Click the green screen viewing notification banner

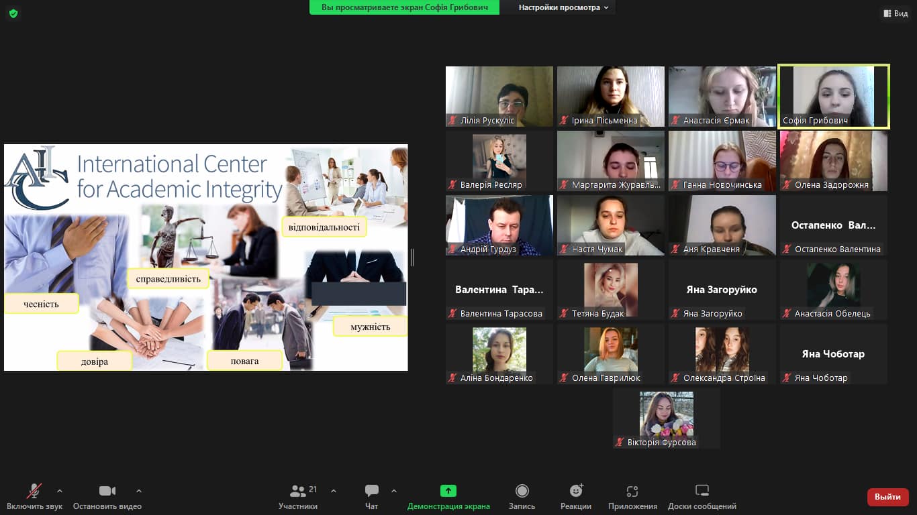[405, 7]
